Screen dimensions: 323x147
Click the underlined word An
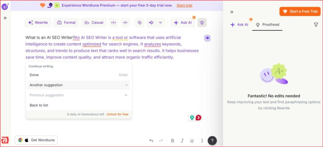point(77,37)
